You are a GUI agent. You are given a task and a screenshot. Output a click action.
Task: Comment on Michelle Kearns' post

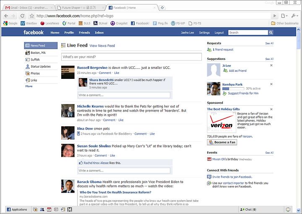click(109, 120)
